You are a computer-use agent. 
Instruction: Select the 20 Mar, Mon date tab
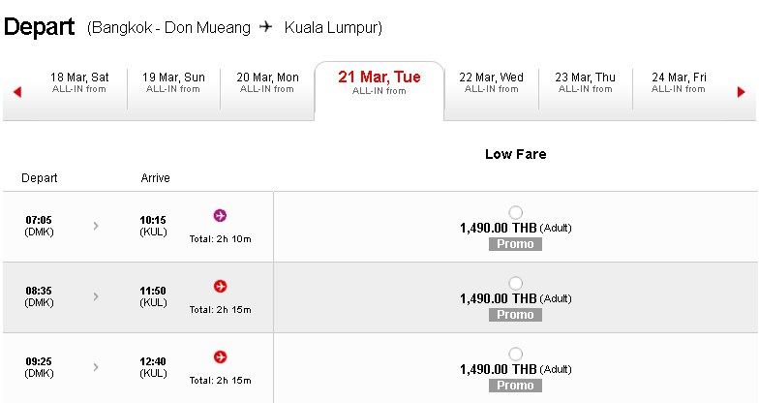(267, 82)
